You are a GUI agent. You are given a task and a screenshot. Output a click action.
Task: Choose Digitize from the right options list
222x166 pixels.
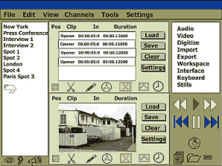188,43
